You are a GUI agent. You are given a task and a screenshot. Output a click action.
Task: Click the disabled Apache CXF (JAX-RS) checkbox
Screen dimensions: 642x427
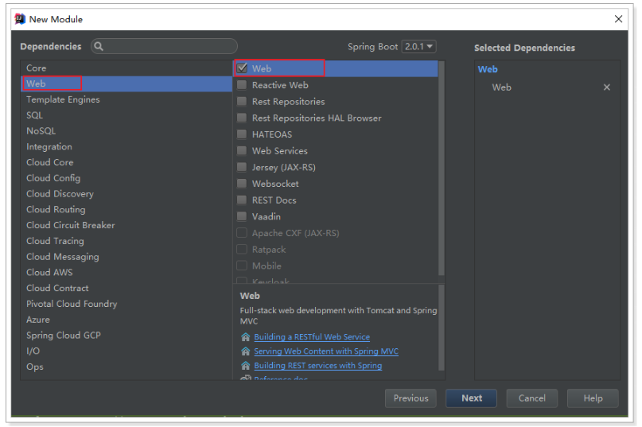242,233
